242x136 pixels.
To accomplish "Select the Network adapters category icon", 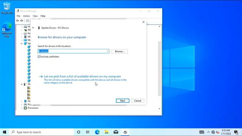I will point(25,43).
